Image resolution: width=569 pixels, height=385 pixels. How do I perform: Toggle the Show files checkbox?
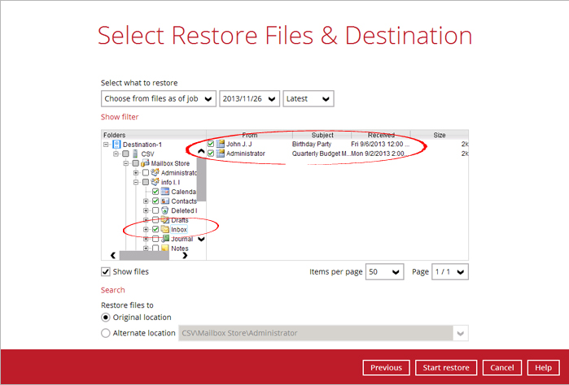tap(106, 272)
